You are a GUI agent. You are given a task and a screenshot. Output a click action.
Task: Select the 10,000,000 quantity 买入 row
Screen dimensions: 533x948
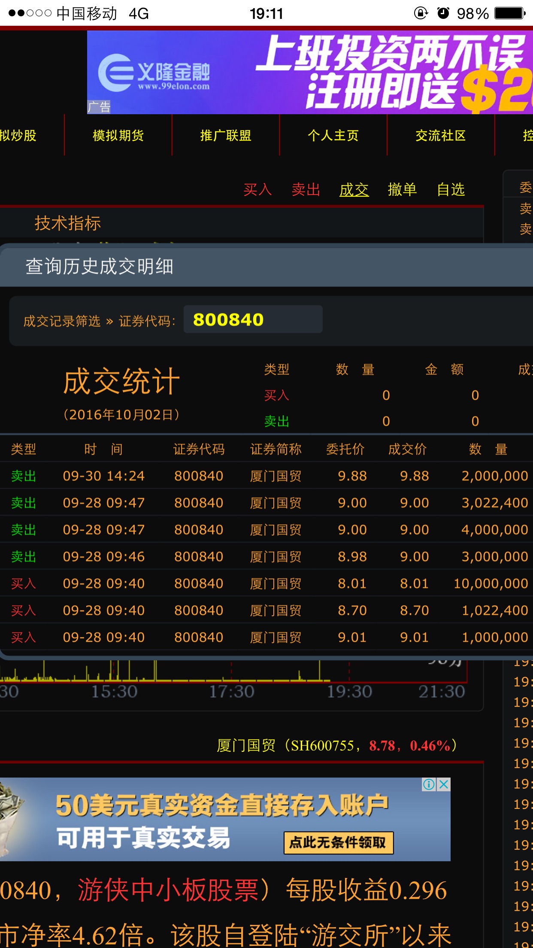coord(266,583)
